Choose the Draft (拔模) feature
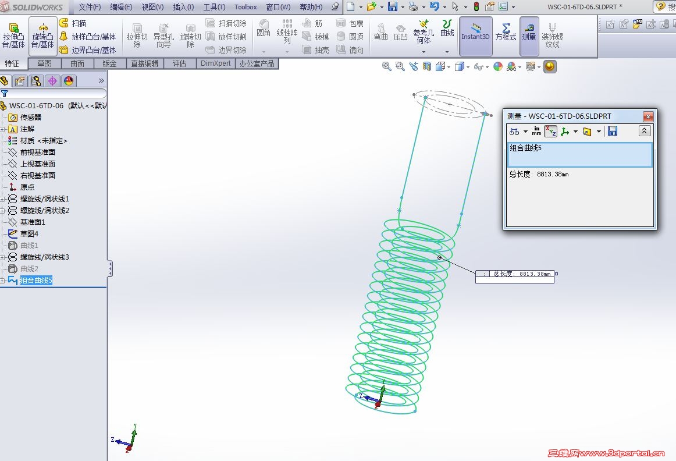Screen dimensions: 676x461 pyautogui.click(x=315, y=37)
